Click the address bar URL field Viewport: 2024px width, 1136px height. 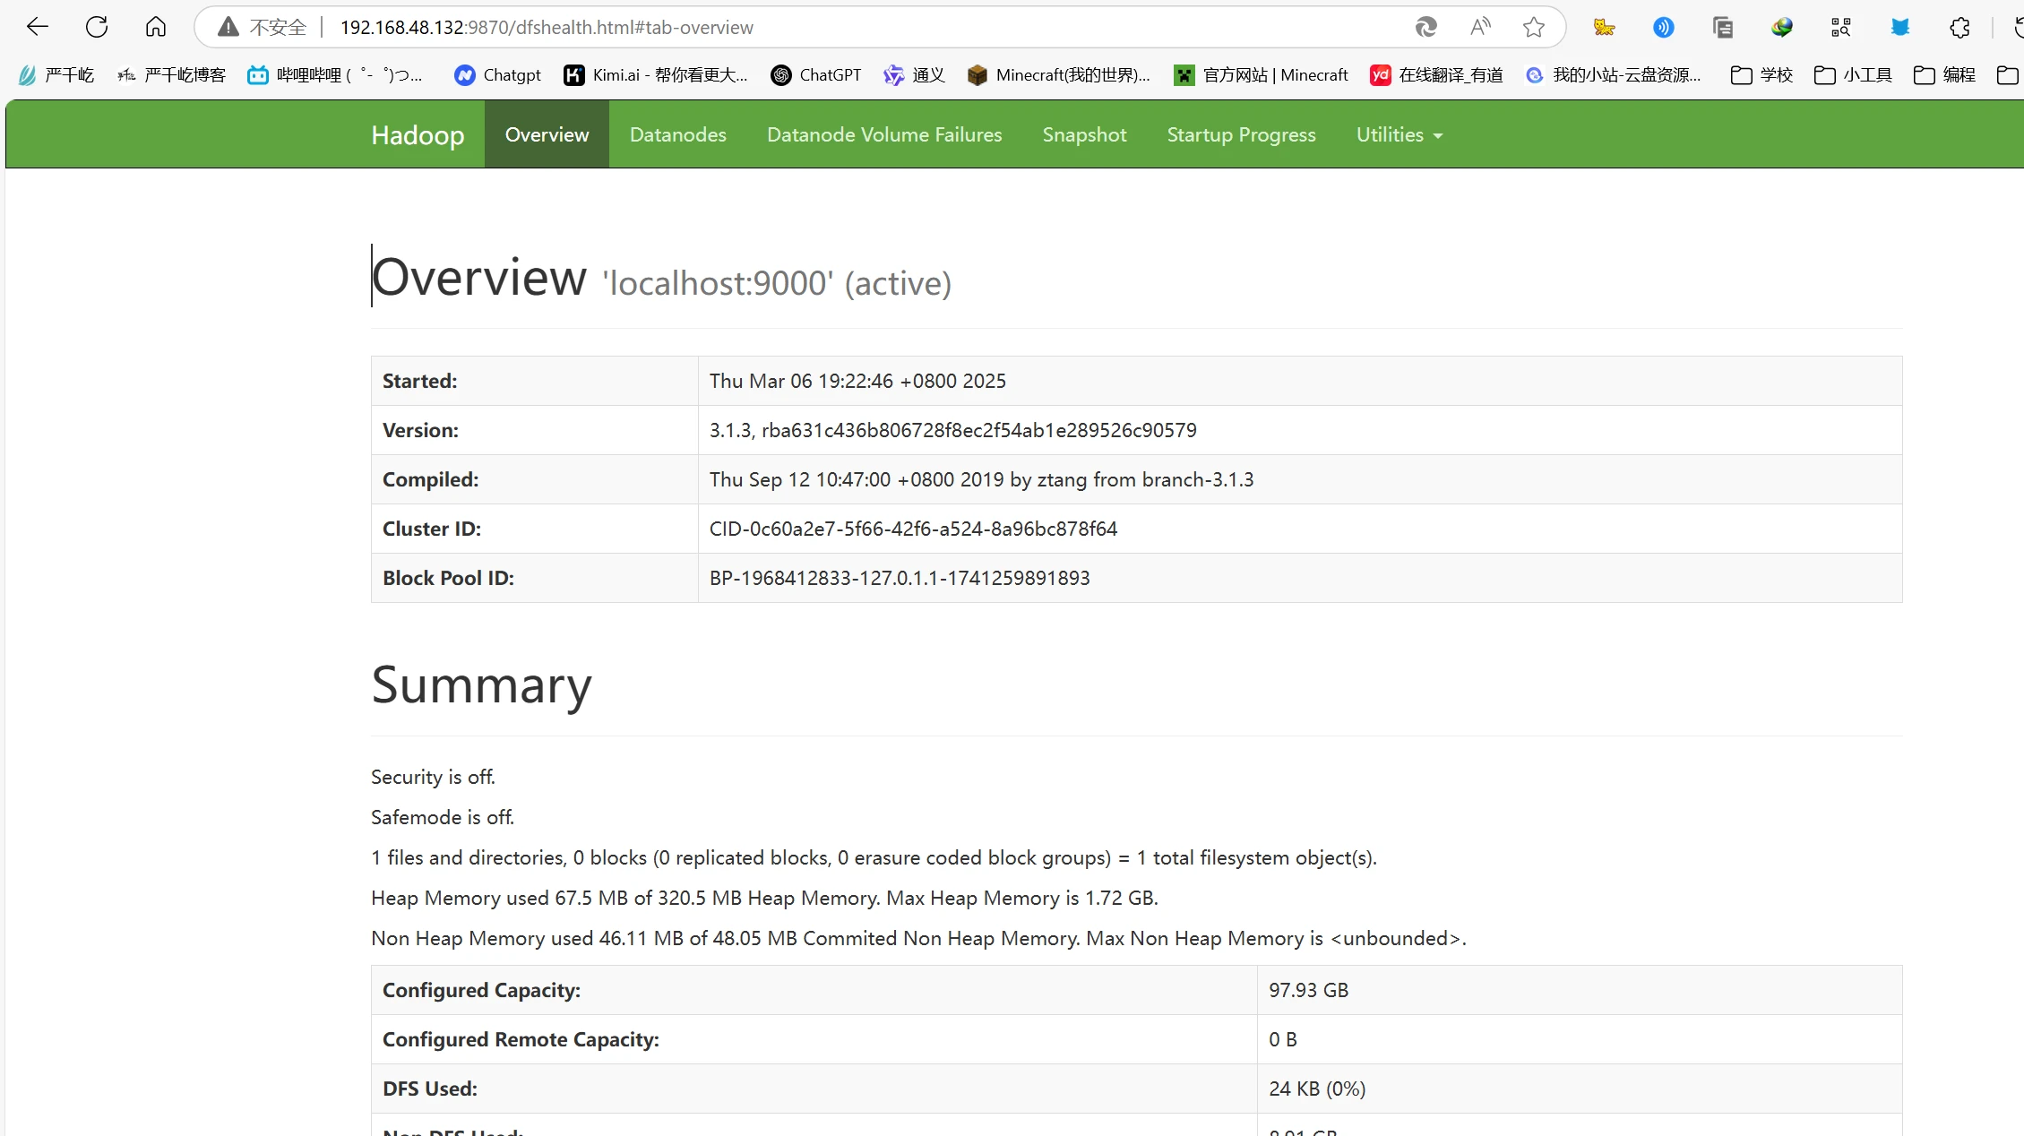tap(806, 27)
